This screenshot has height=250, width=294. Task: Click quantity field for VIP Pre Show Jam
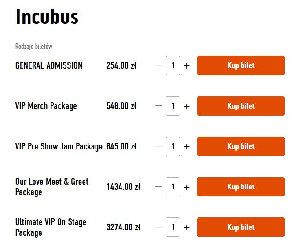pos(173,146)
